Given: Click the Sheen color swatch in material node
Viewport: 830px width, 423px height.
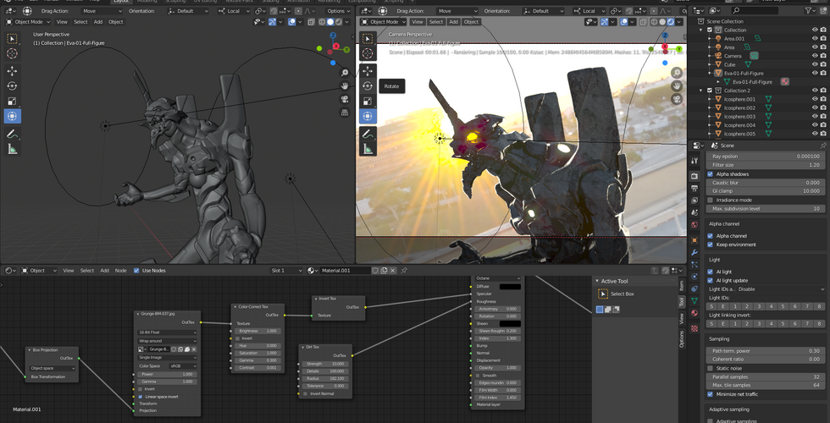Looking at the screenshot, I should [510, 323].
